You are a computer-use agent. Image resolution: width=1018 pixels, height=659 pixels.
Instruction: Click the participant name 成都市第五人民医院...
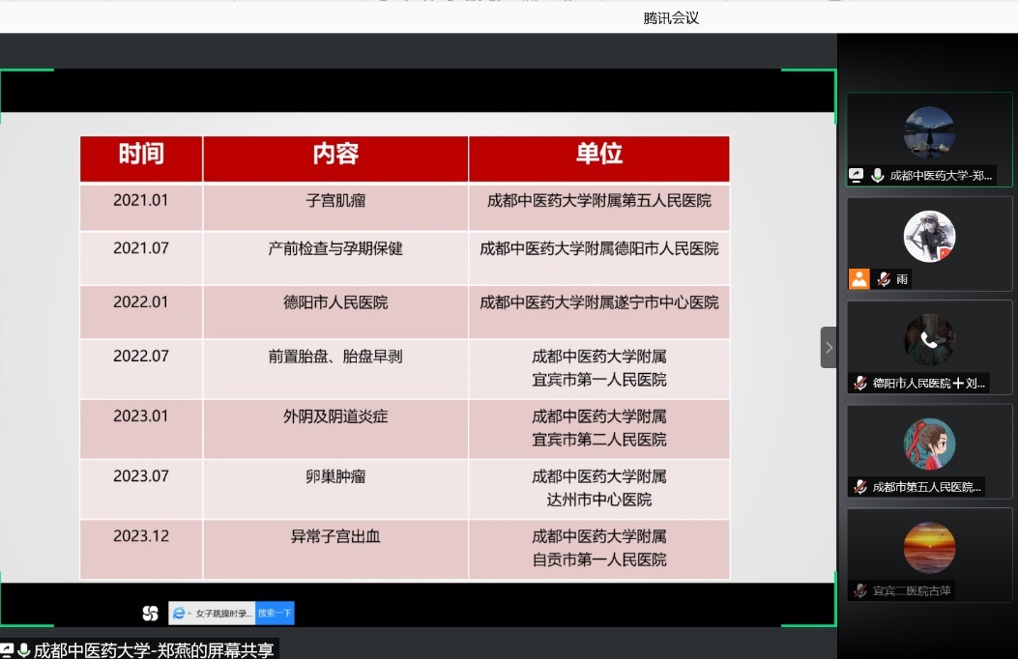tap(926, 487)
